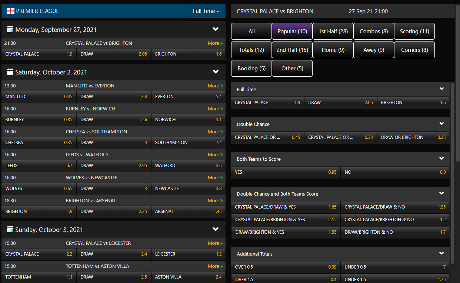
Task: Click calendar icon for Monday, September 27
Action: (10, 30)
